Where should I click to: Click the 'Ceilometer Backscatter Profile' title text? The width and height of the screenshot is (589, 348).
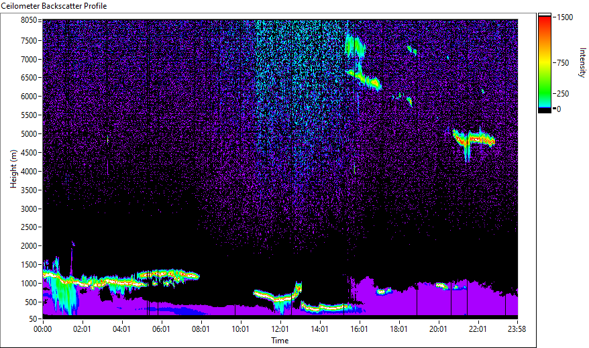54,6
